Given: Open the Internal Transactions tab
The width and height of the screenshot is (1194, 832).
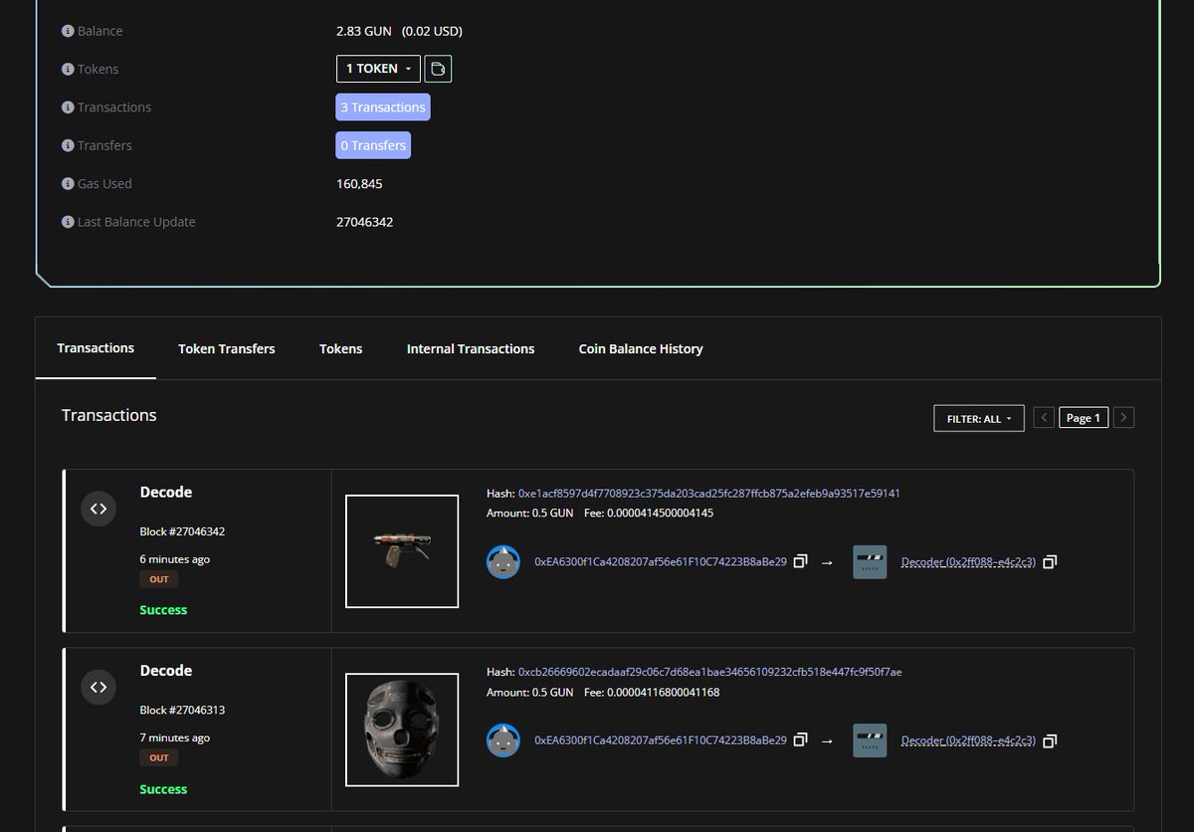Looking at the screenshot, I should 471,348.
